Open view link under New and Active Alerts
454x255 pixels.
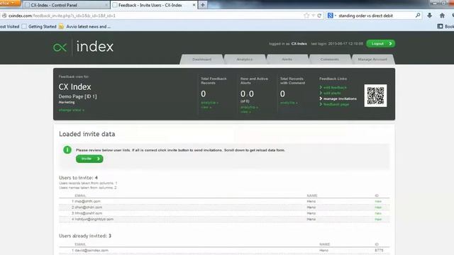246,112
